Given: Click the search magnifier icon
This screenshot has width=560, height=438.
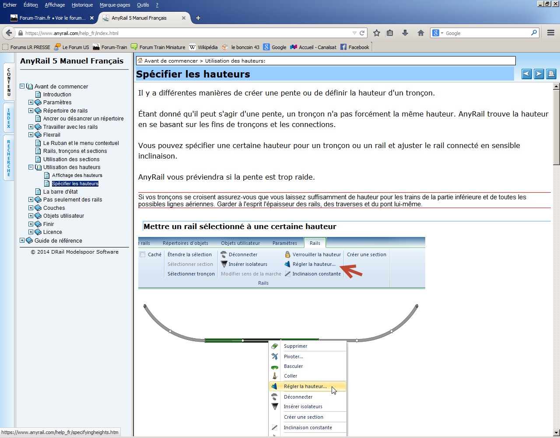Looking at the screenshot, I should 534,33.
